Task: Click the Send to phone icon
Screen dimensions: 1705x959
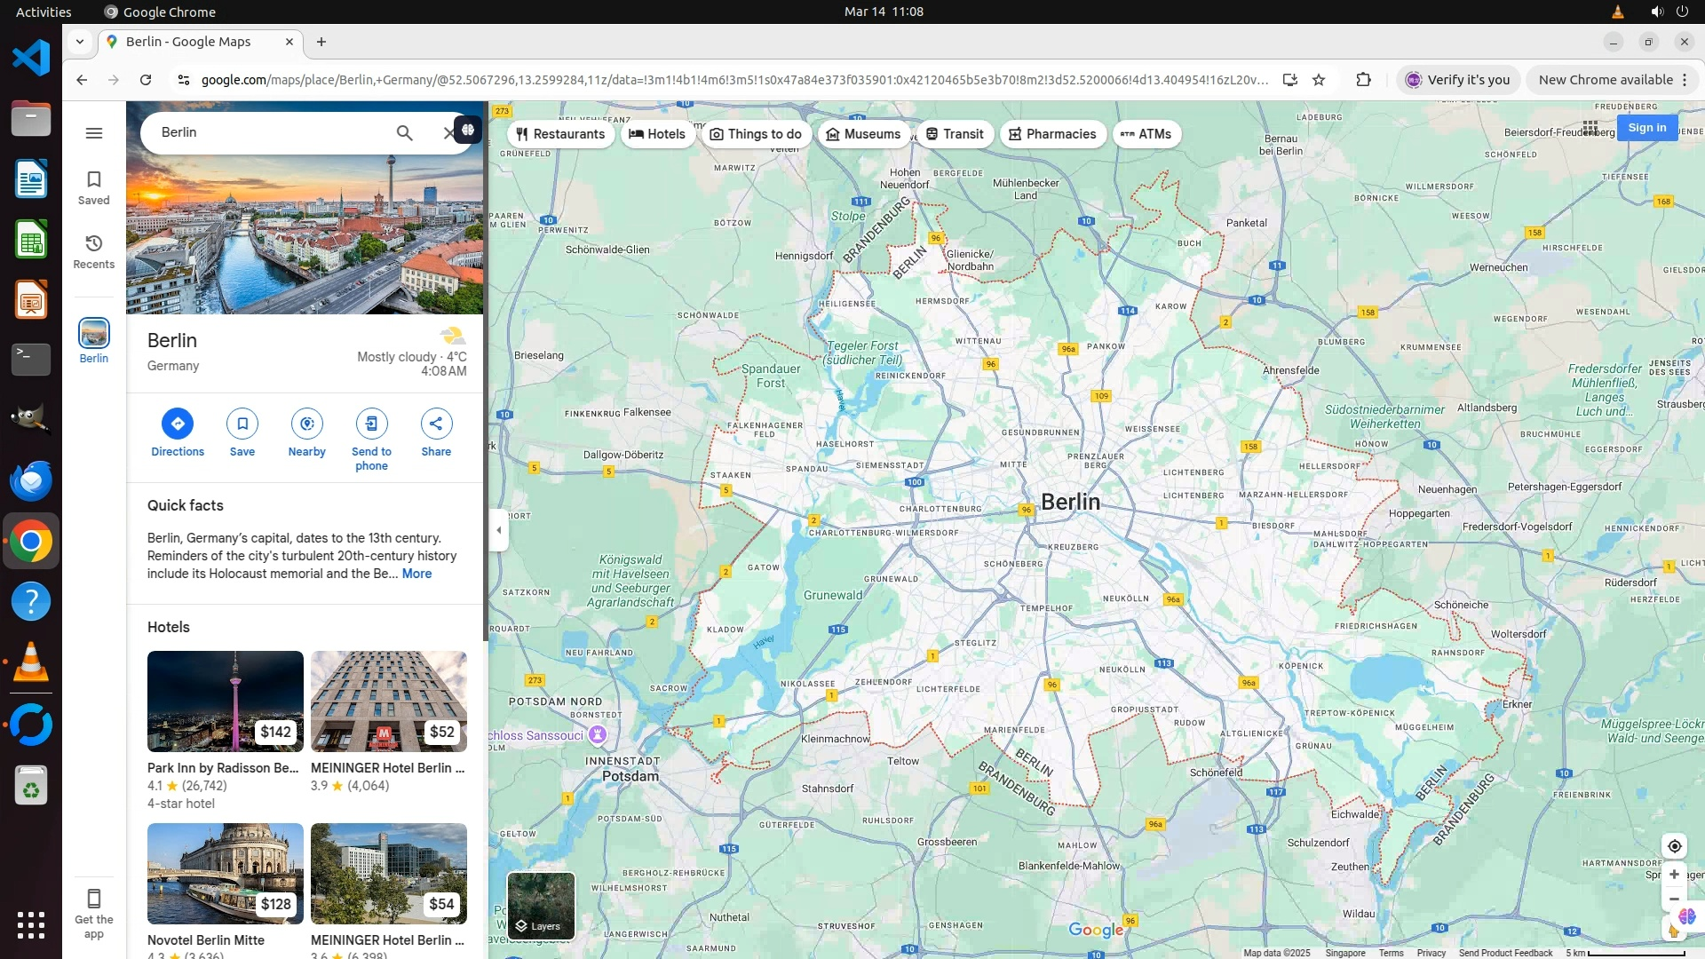Action: [371, 424]
